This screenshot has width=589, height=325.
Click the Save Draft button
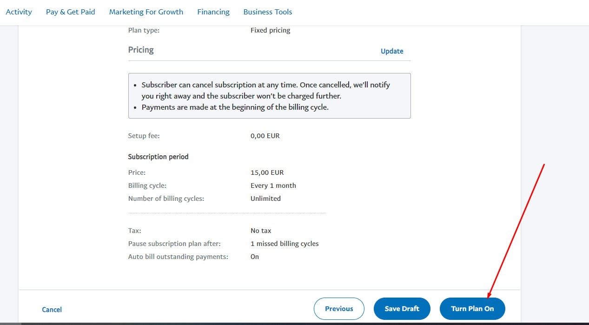coord(402,309)
